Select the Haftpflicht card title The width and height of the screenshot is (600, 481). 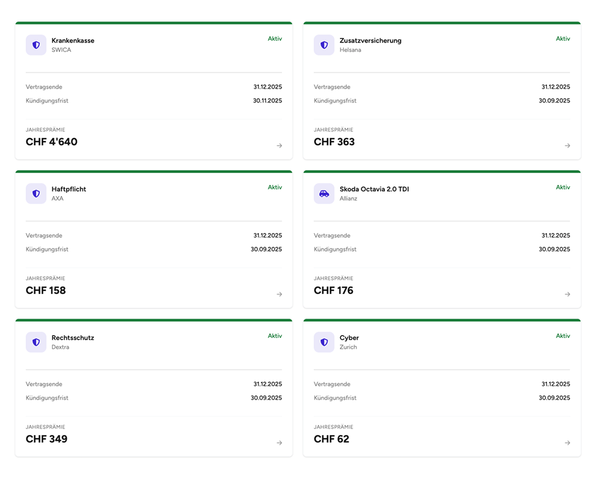[69, 189]
